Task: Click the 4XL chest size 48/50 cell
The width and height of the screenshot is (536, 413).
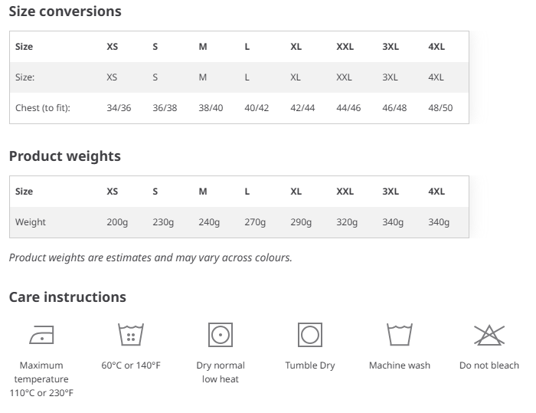Action: click(x=440, y=108)
